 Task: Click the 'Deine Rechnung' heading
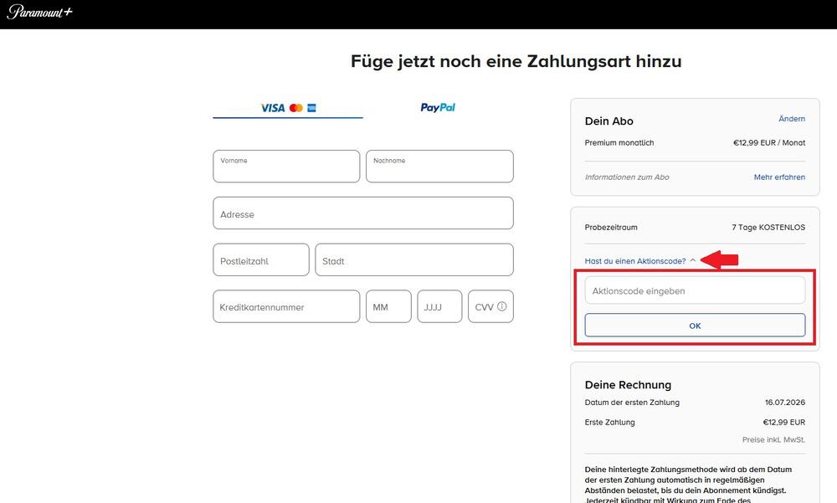click(x=628, y=384)
